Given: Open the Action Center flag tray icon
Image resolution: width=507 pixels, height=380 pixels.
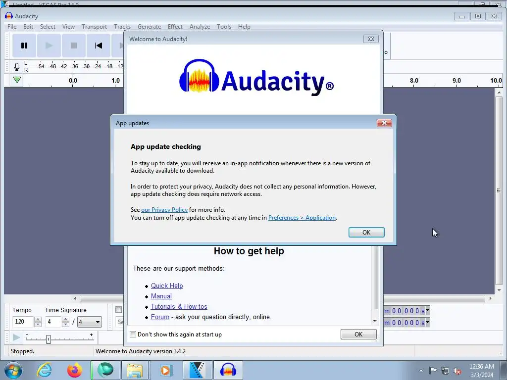Looking at the screenshot, I should pyautogui.click(x=433, y=370).
